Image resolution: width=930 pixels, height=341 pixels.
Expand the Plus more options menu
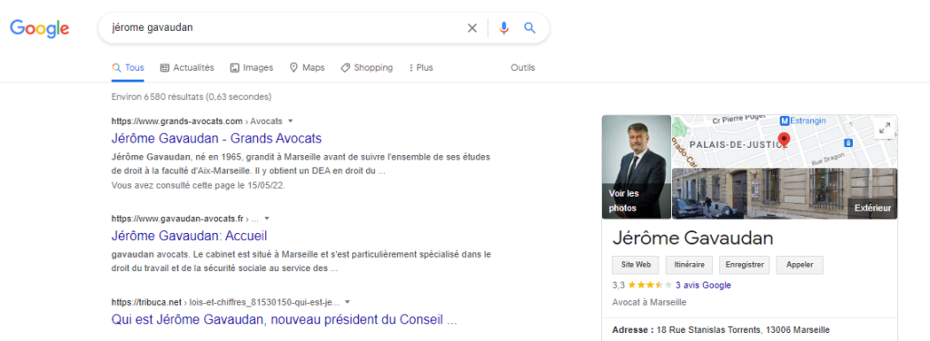click(421, 67)
